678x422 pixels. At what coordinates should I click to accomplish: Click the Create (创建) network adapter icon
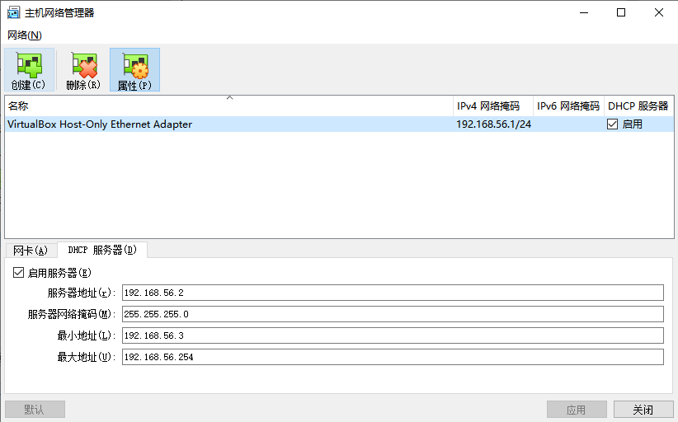(x=29, y=69)
